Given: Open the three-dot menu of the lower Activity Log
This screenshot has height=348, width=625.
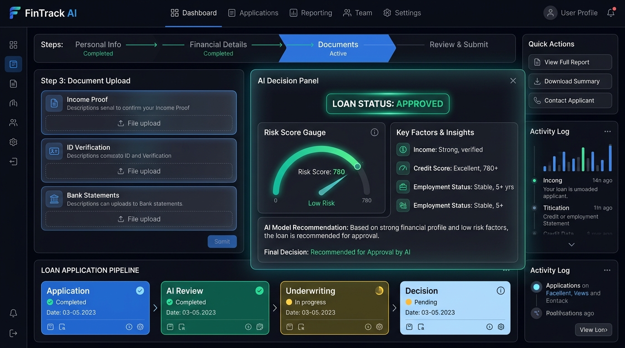Looking at the screenshot, I should point(607,271).
